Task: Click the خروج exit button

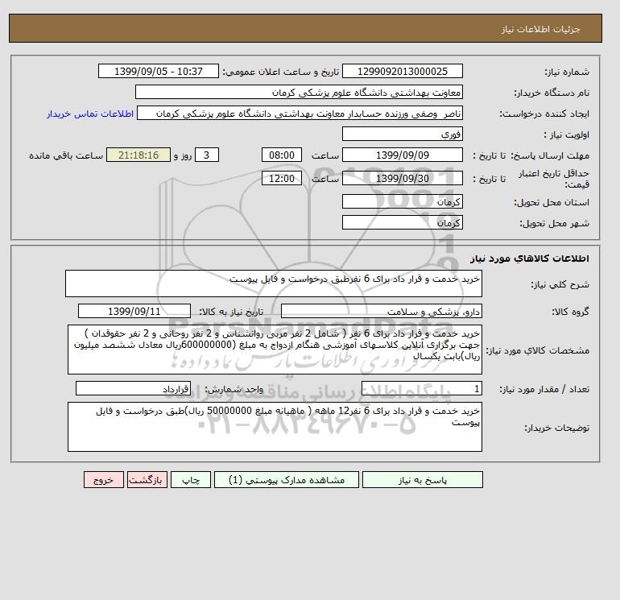Action: [104, 480]
